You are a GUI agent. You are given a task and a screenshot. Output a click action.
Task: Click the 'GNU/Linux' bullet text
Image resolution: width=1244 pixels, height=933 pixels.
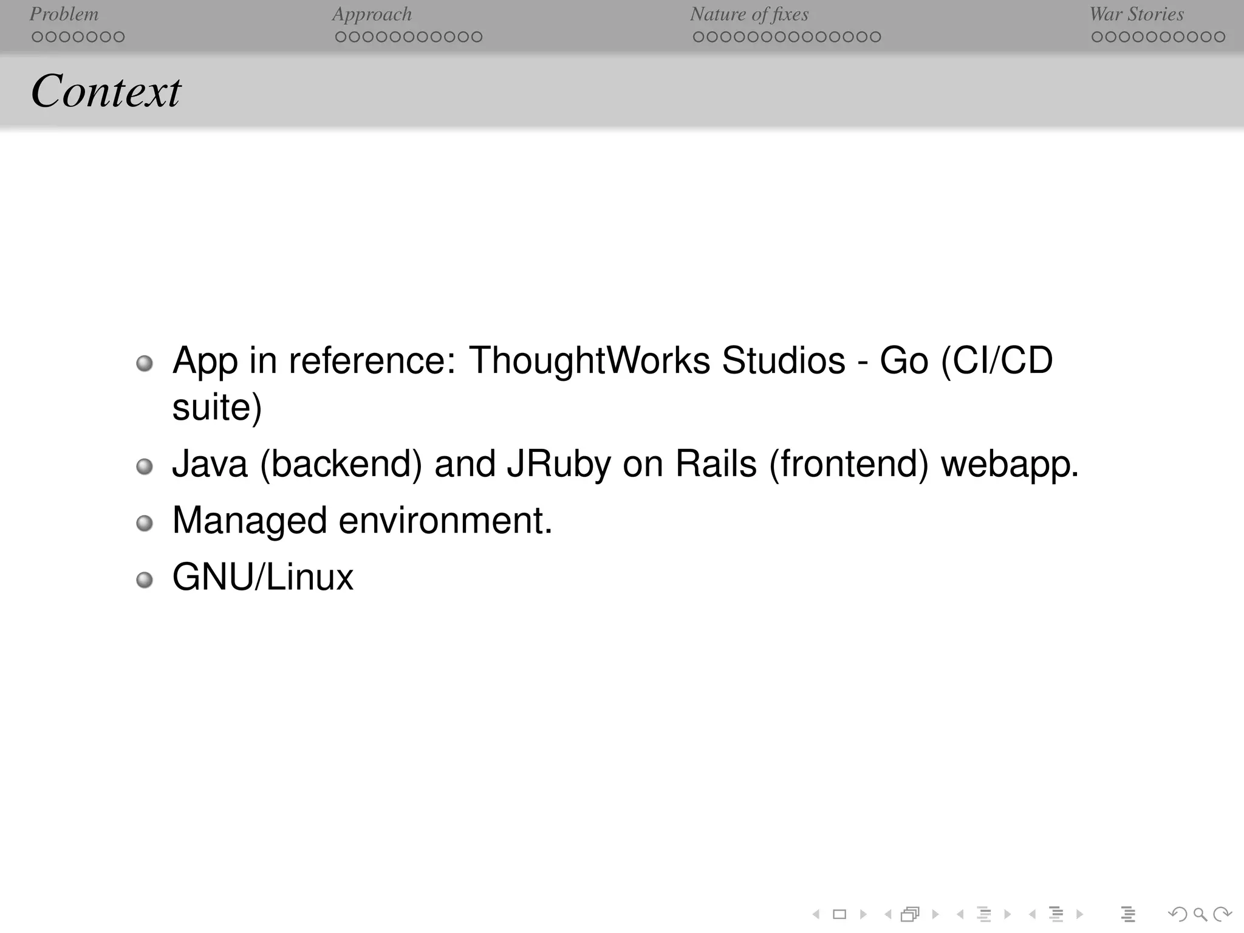(262, 577)
